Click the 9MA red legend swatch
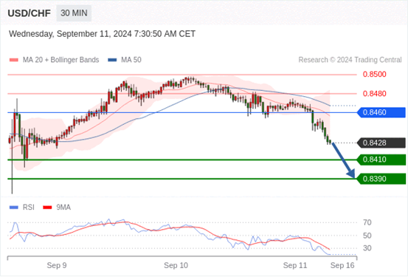Image resolution: width=408 pixels, height=277 pixels. [x=47, y=208]
